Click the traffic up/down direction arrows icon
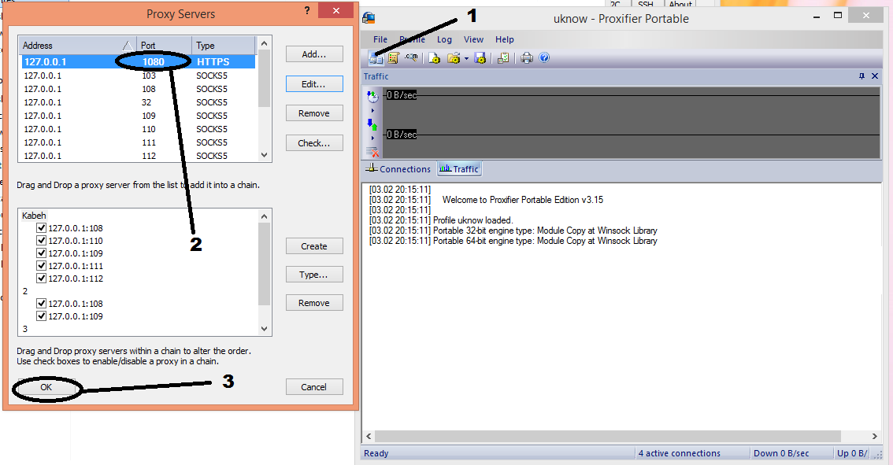Viewport: 893px width, 465px height. coord(372,124)
